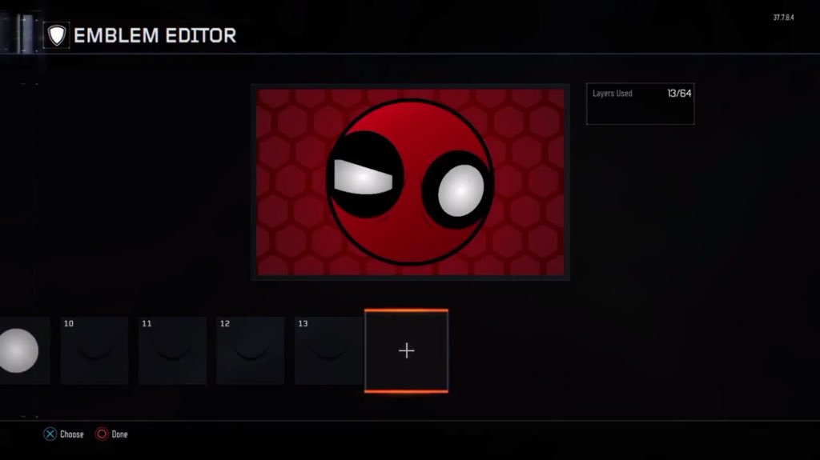Viewport: 820px width, 460px height.
Task: Click the EMBLEM EDITOR title text
Action: [x=155, y=35]
